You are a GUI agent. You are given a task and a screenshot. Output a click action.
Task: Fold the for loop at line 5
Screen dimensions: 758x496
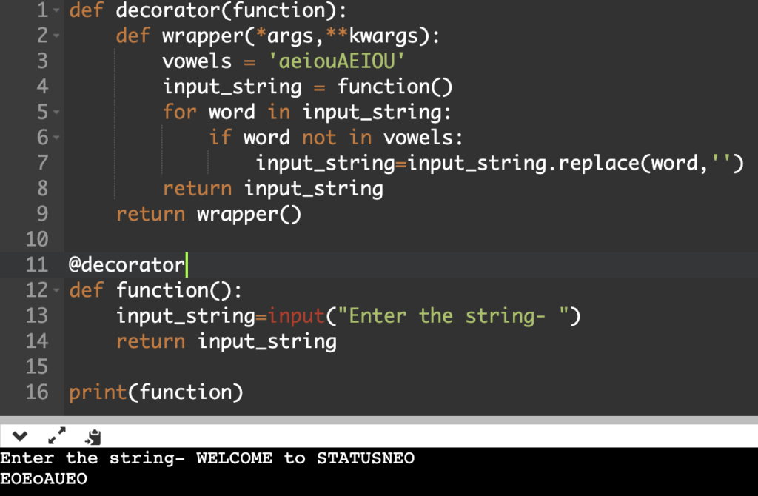click(58, 113)
